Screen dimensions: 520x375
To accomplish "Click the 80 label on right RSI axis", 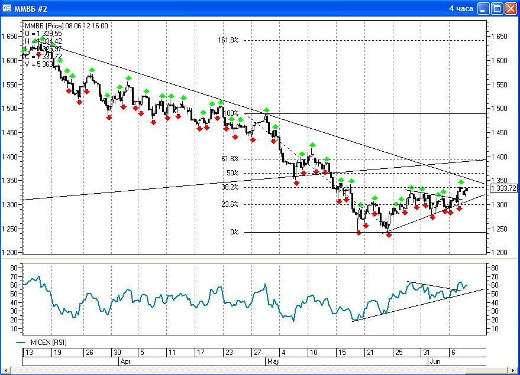I will 495,268.
